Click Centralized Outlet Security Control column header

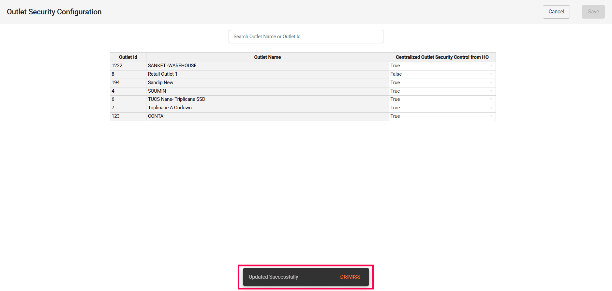pyautogui.click(x=442, y=57)
